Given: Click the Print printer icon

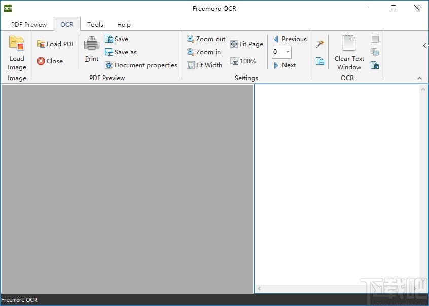Looking at the screenshot, I should click(92, 44).
